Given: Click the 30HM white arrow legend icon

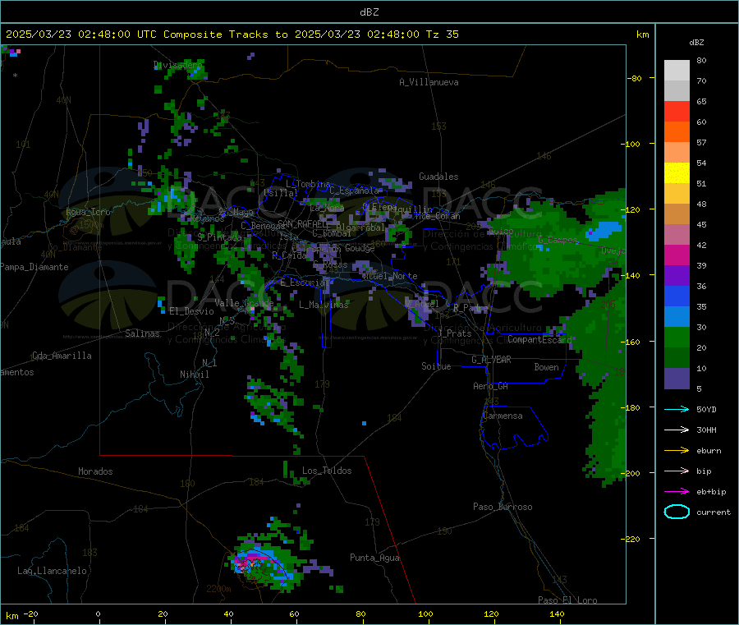Looking at the screenshot, I should coord(677,430).
